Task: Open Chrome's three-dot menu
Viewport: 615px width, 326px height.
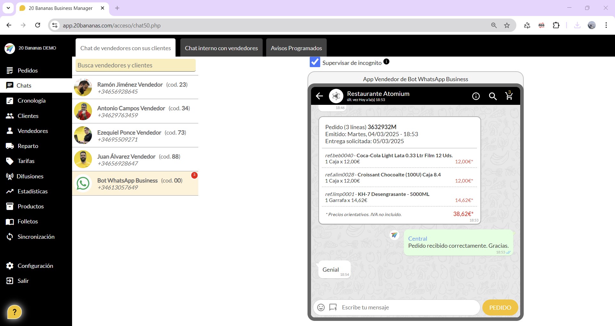Action: pos(606,25)
